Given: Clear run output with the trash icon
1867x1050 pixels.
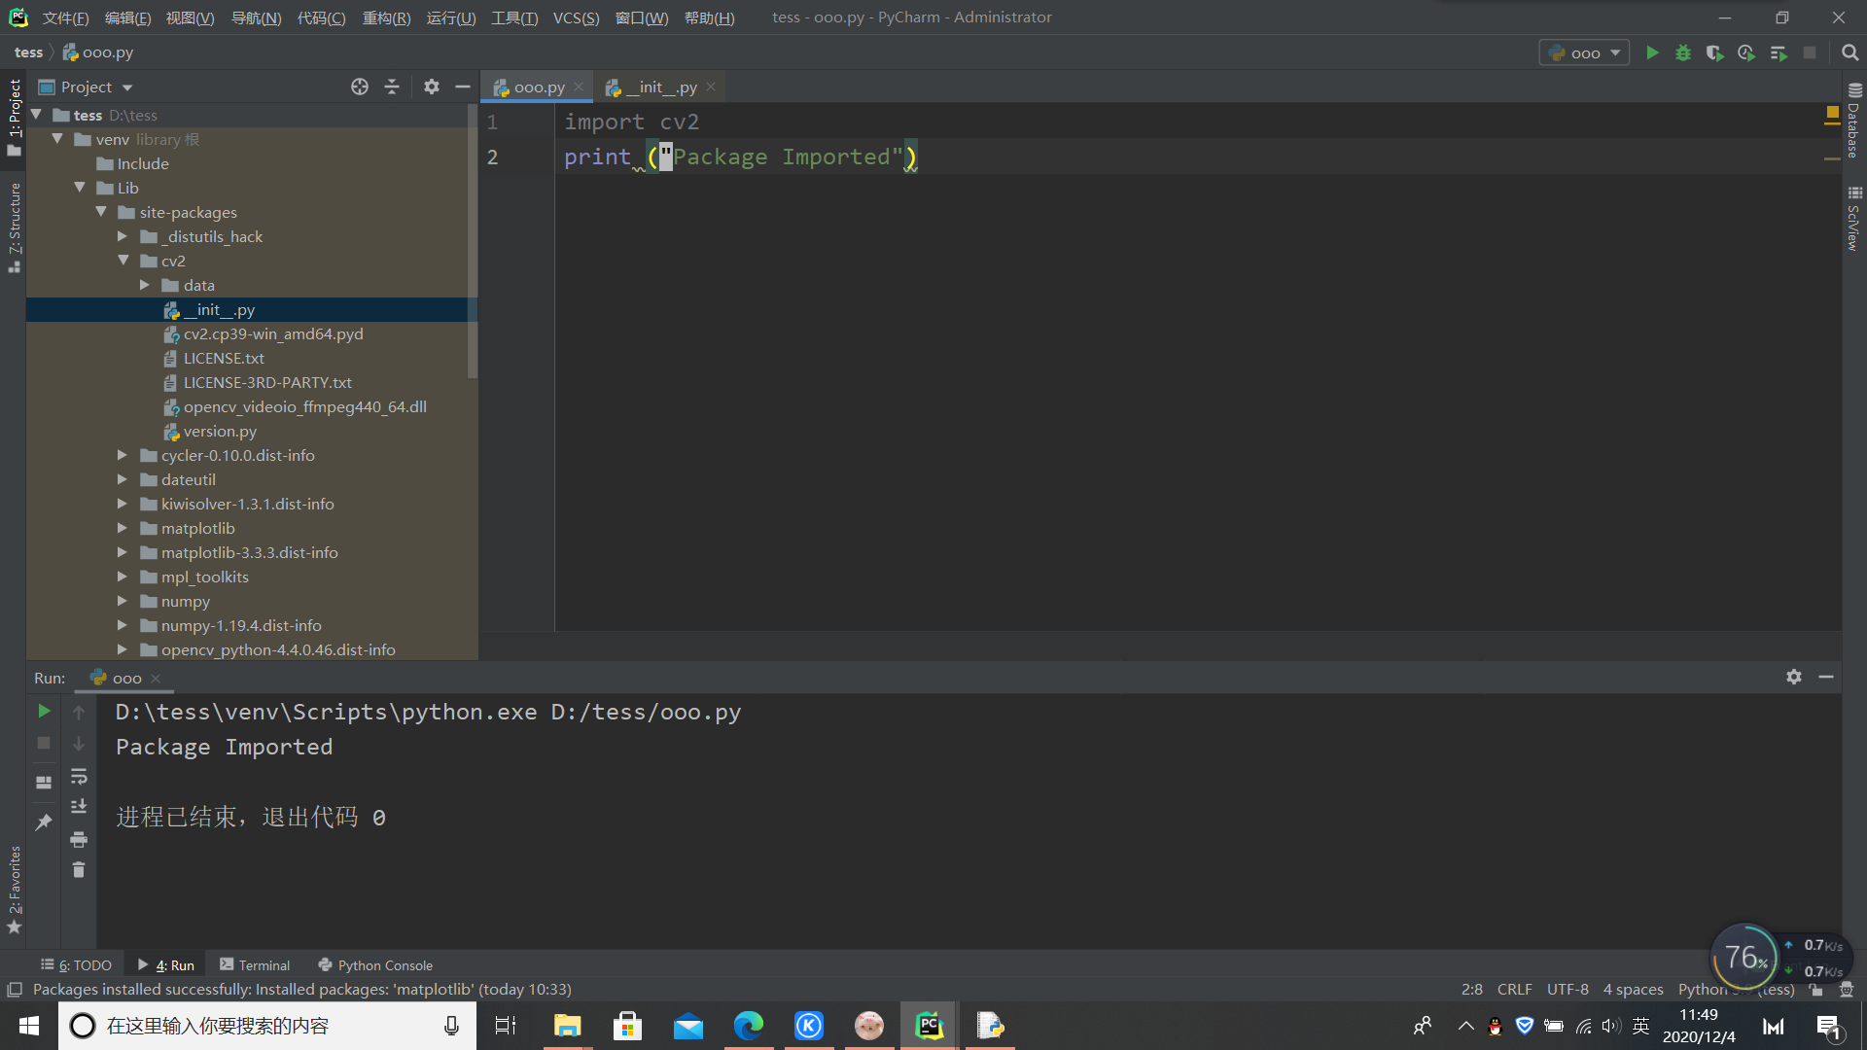Looking at the screenshot, I should (79, 870).
